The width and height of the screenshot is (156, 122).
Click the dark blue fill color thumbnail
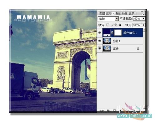[107, 33]
